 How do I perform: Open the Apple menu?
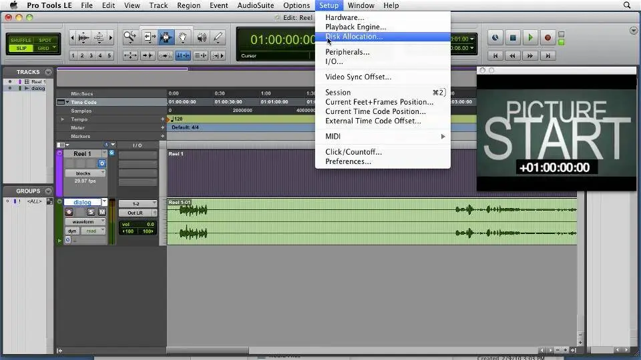click(x=13, y=5)
